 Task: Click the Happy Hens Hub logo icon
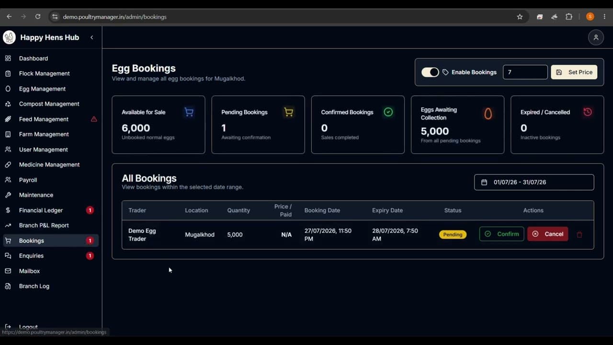pyautogui.click(x=9, y=37)
